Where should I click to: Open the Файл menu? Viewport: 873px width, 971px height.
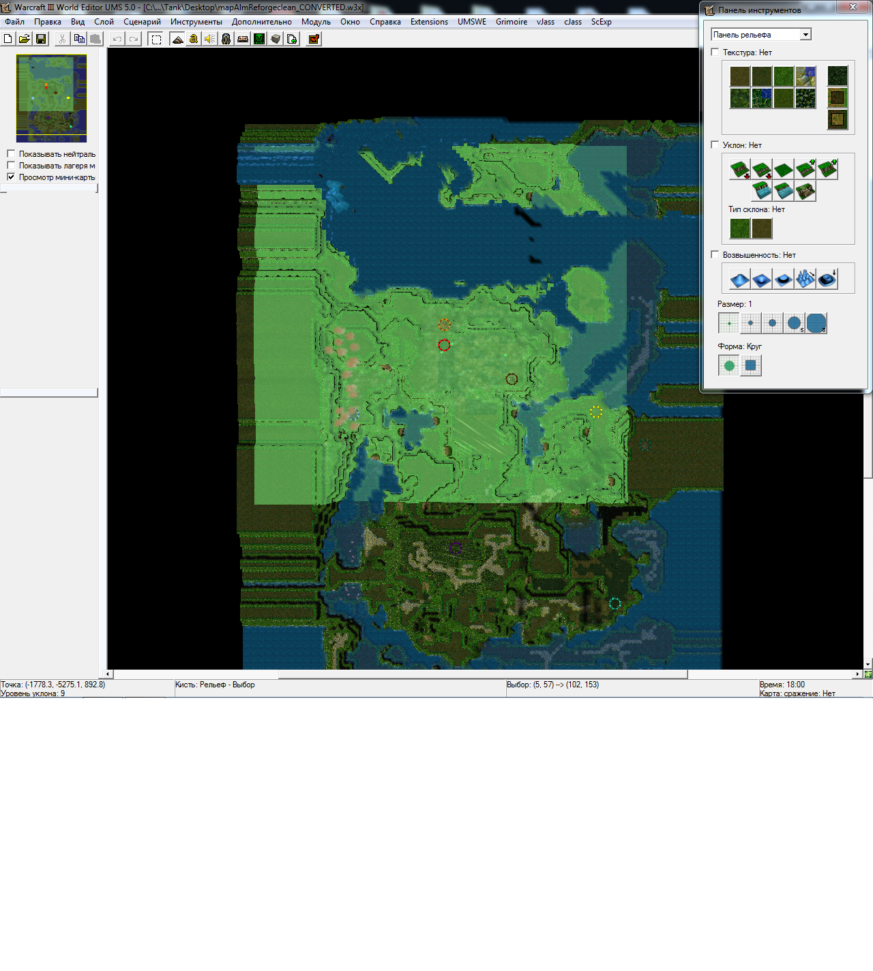pyautogui.click(x=15, y=22)
